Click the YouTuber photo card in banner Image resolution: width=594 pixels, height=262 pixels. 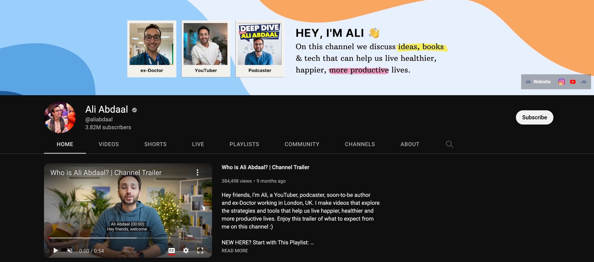[206, 49]
